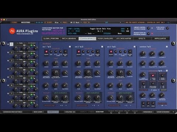Open Advanced MIDI Settings

pos(13,112)
